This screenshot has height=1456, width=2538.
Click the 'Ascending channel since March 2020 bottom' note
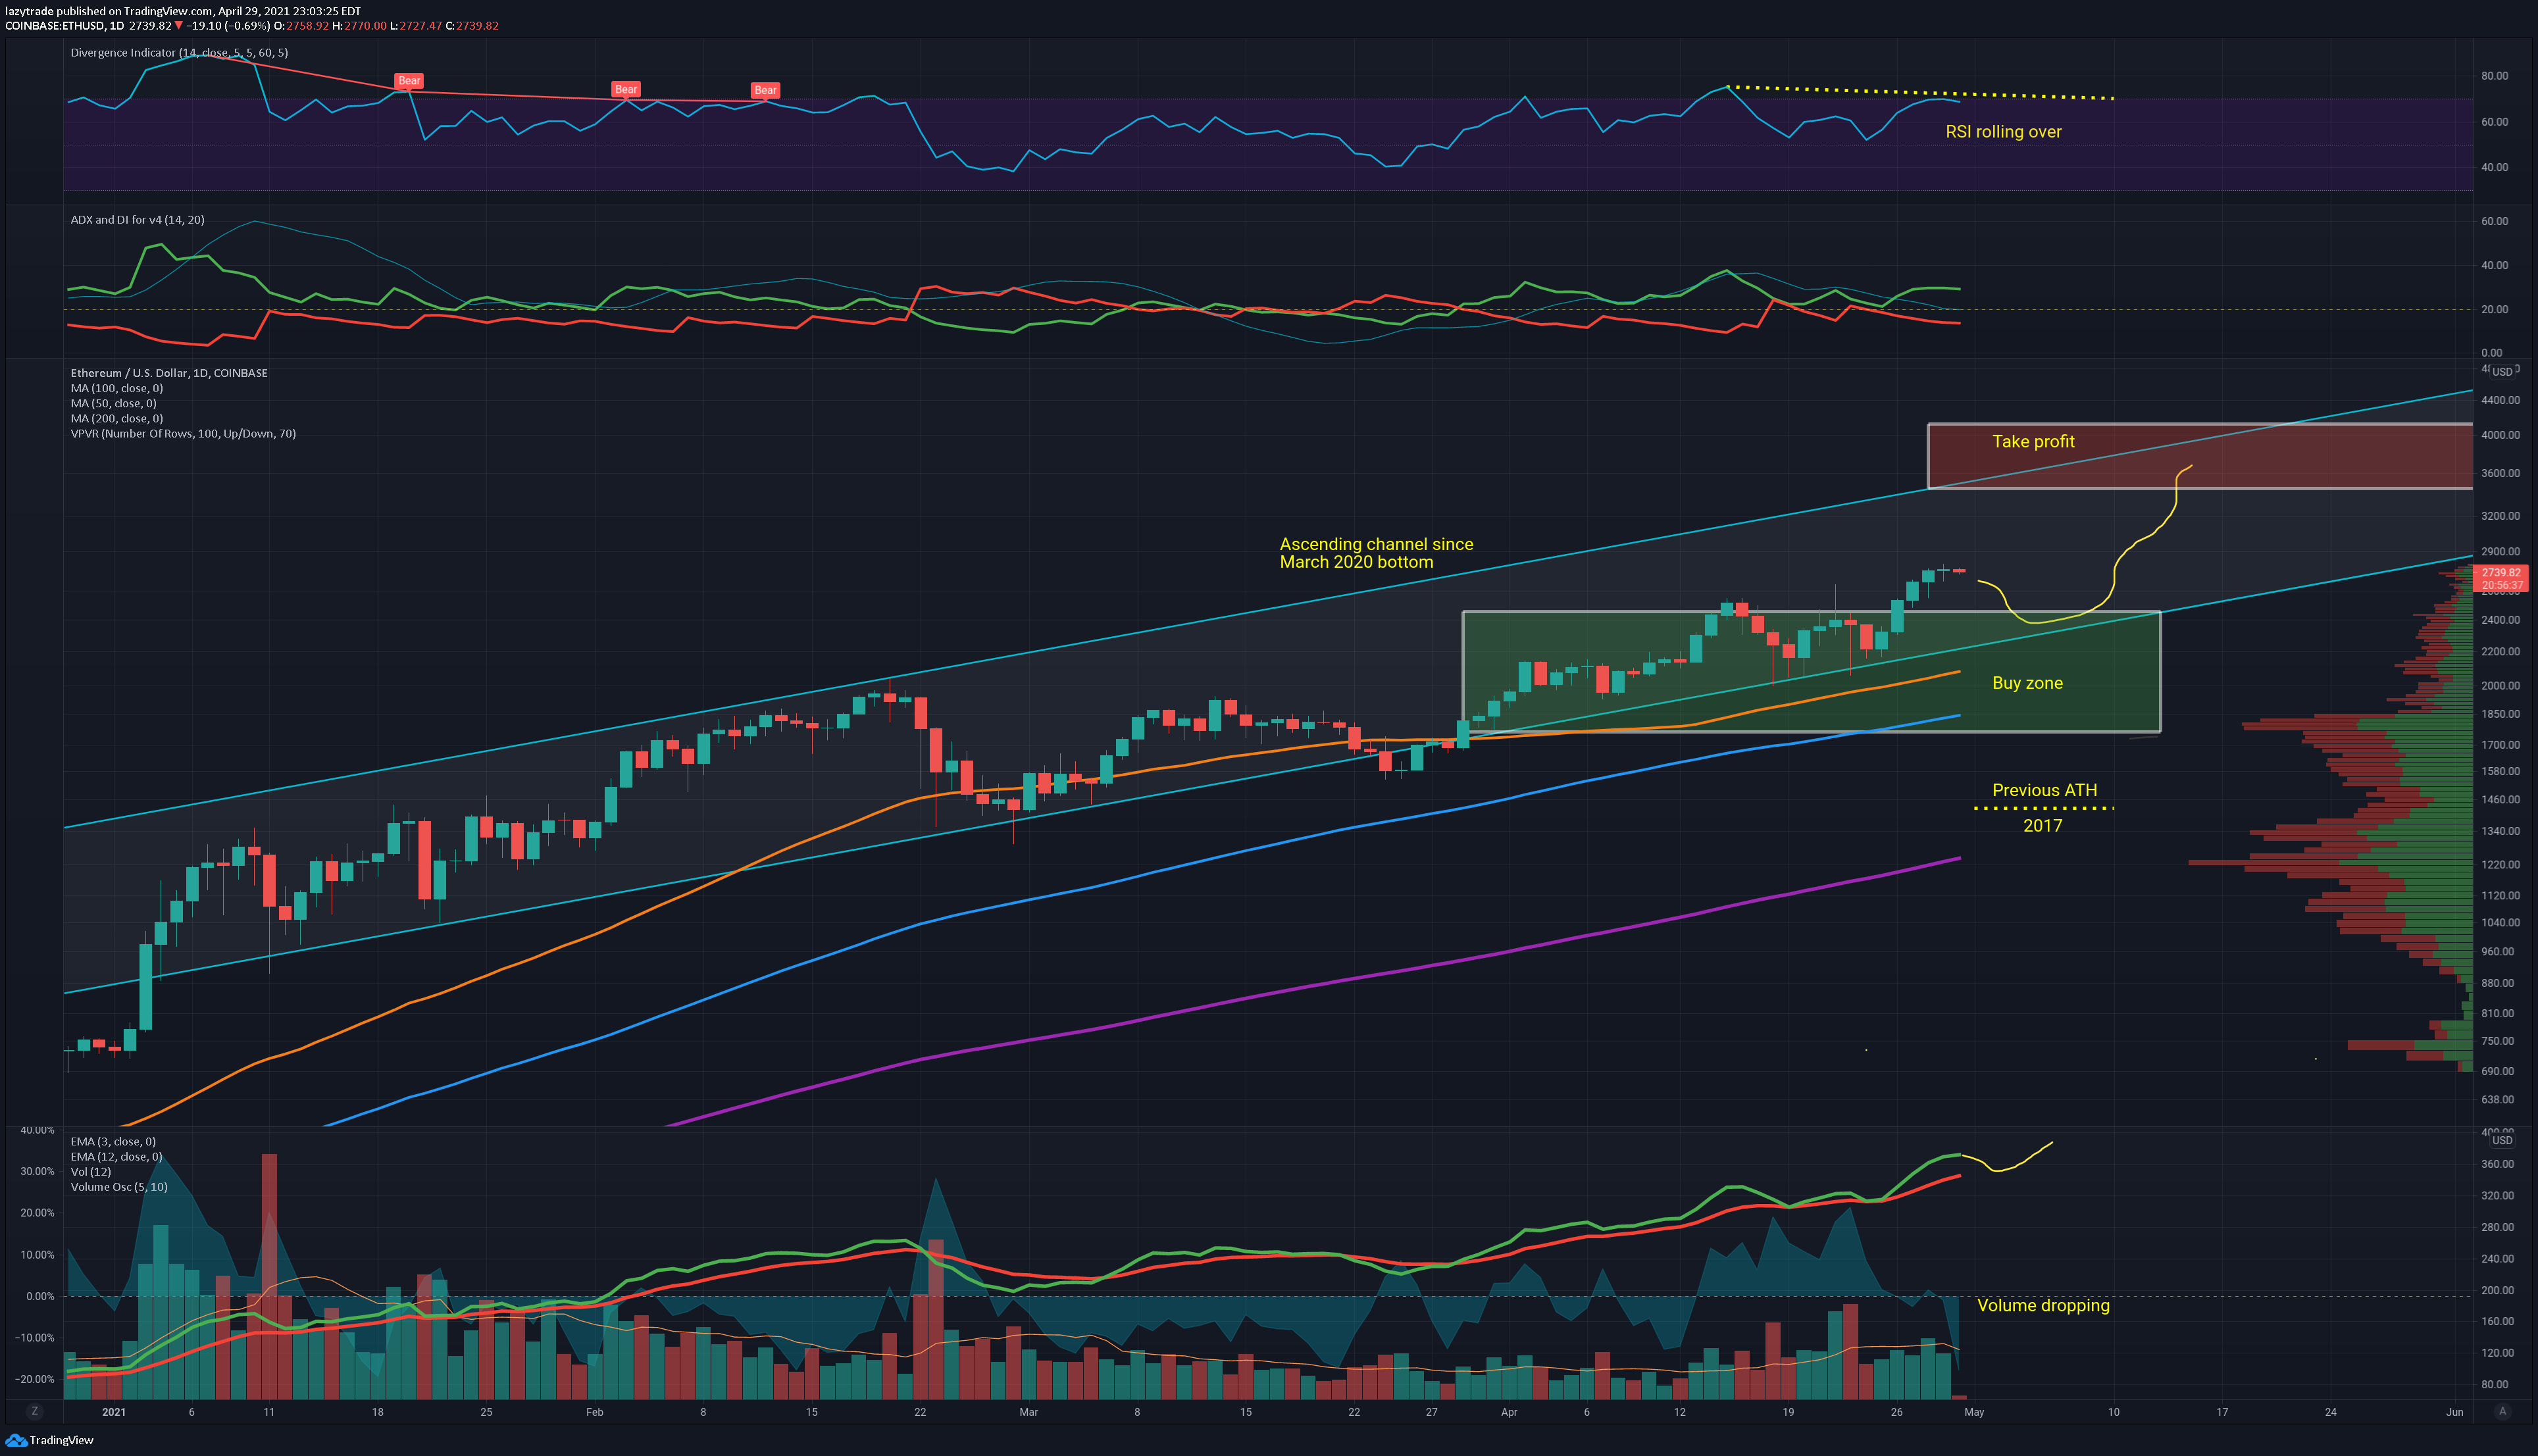(1376, 553)
